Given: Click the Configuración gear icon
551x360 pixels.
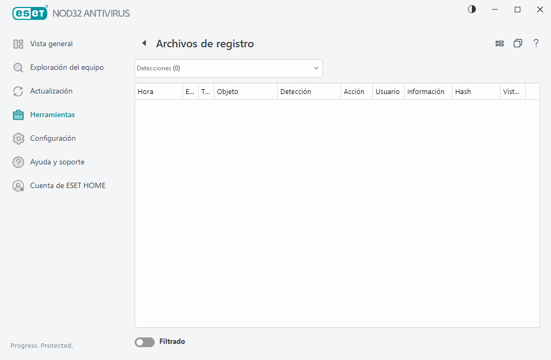Looking at the screenshot, I should coord(18,138).
